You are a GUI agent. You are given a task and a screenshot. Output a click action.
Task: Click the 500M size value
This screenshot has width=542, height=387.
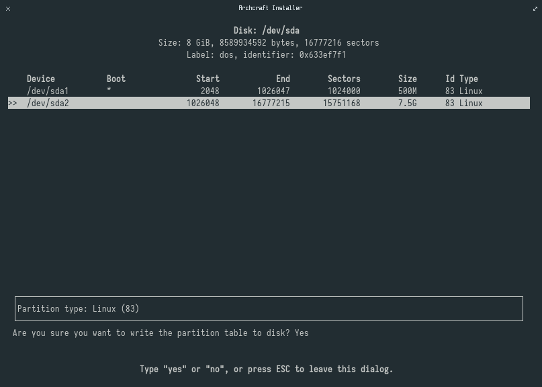(408, 91)
